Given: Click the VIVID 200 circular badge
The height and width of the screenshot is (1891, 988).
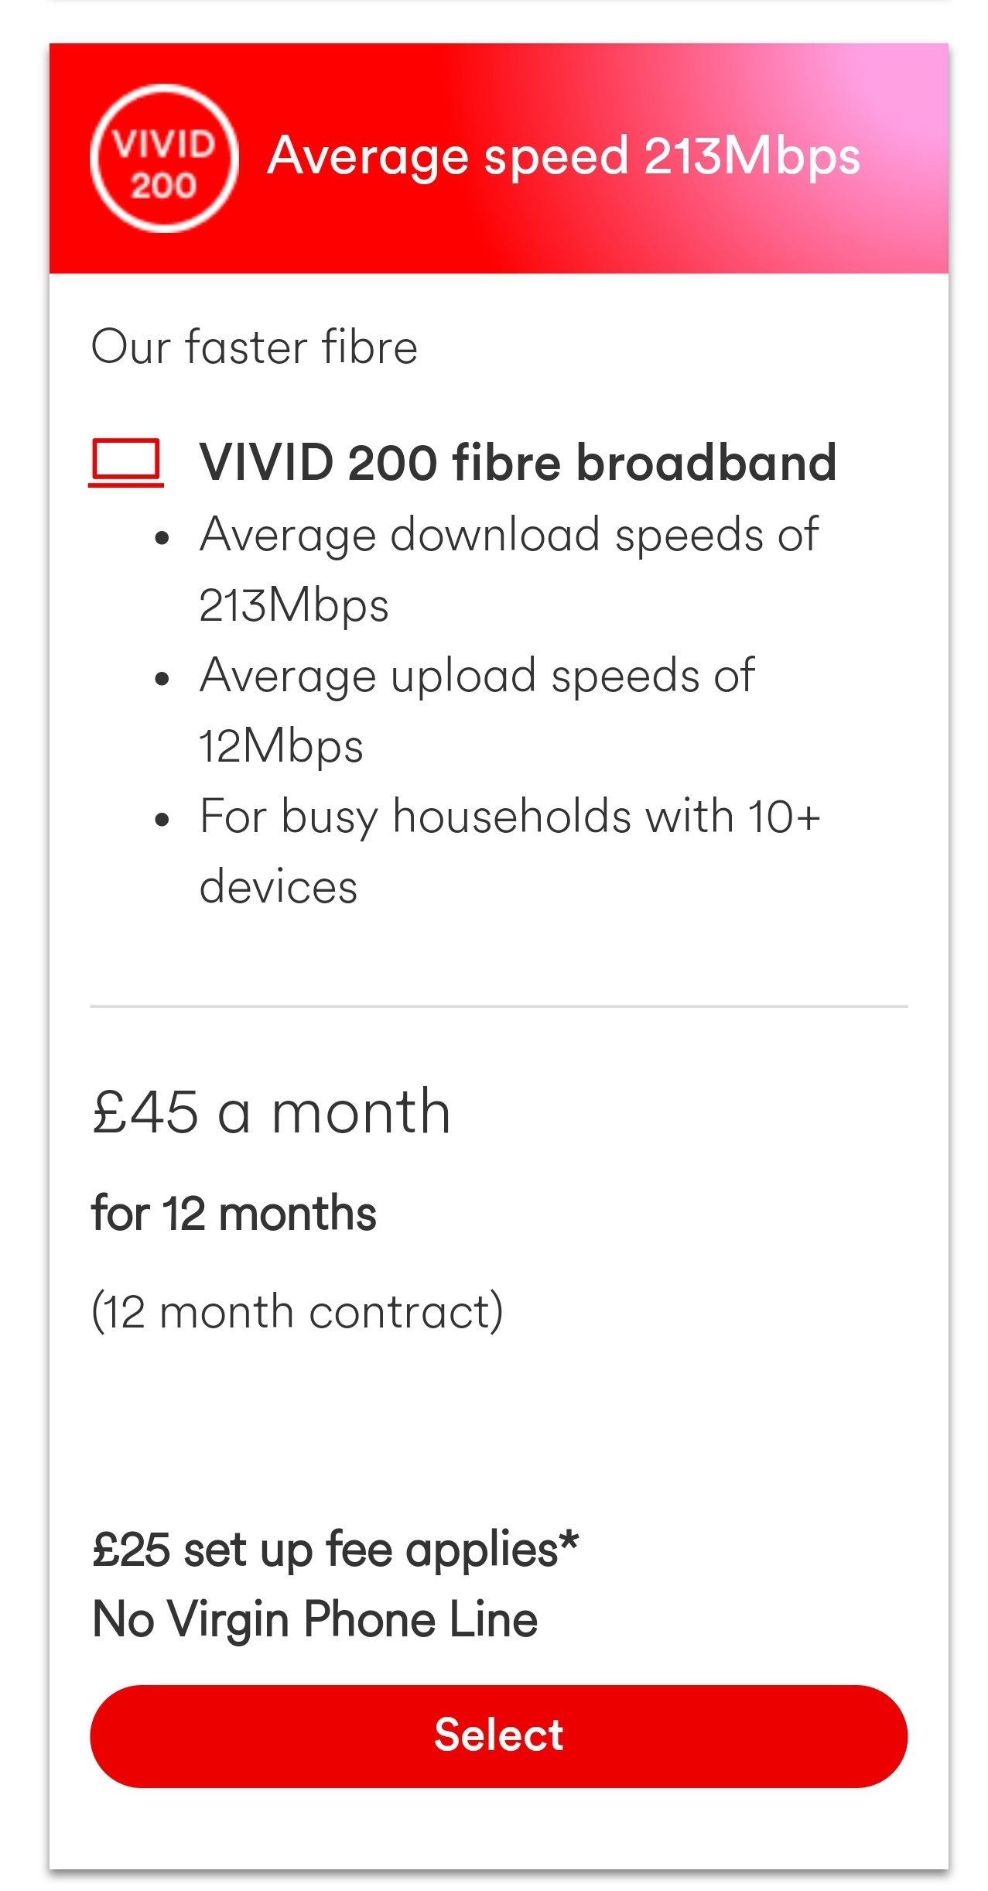Looking at the screenshot, I should [164, 159].
